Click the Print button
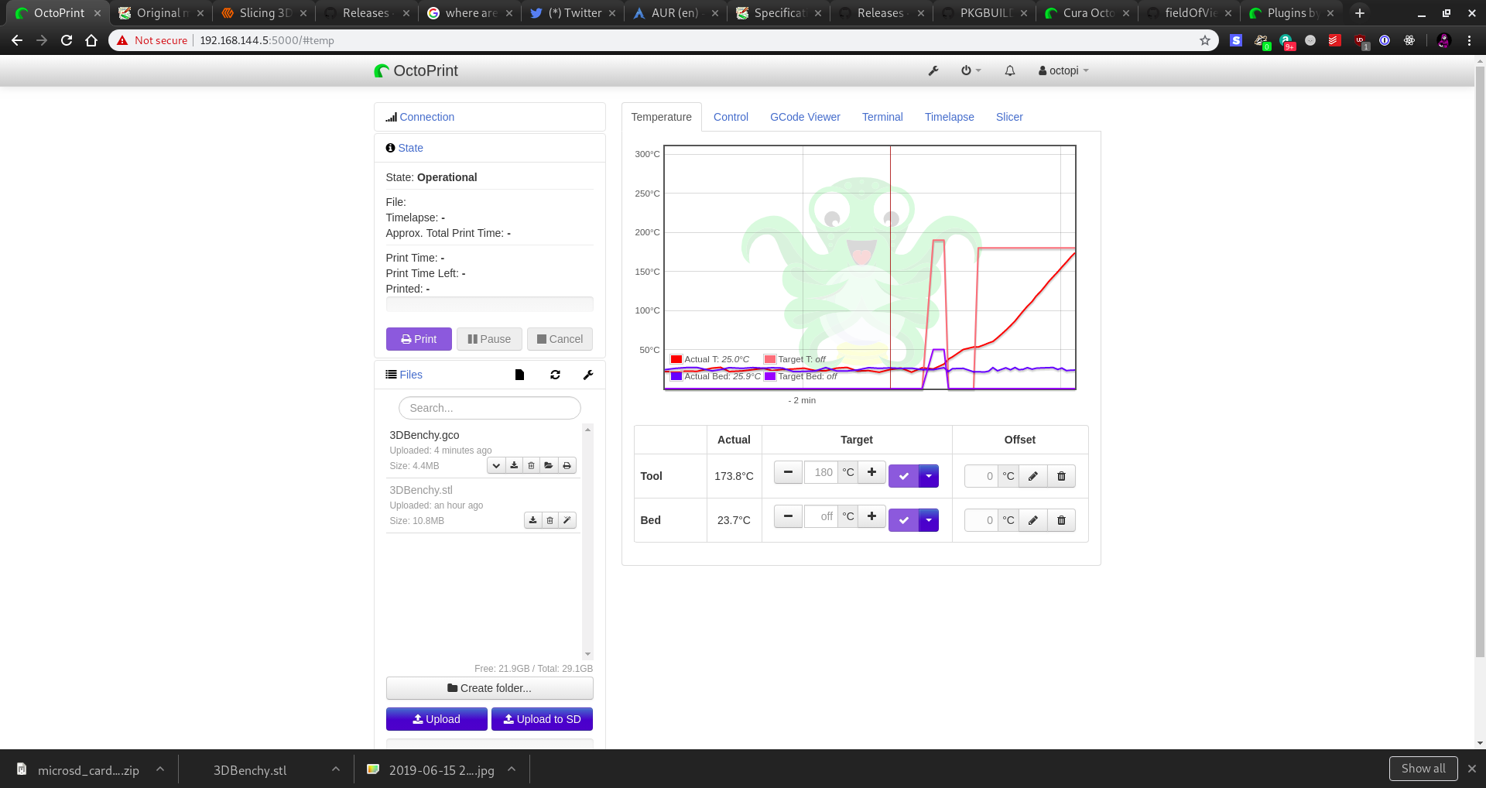This screenshot has width=1486, height=788. [419, 339]
